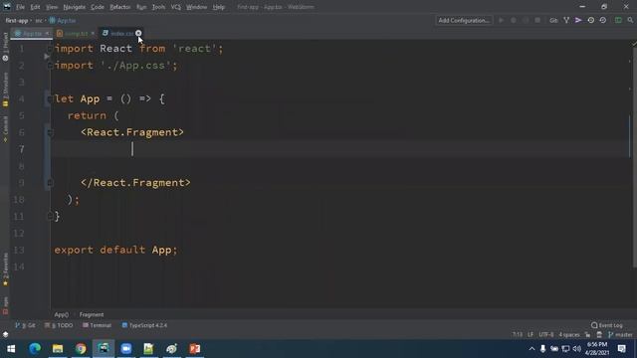Image resolution: width=637 pixels, height=358 pixels.
Task: Open the Structure tool window sidebar
Action: [5, 89]
